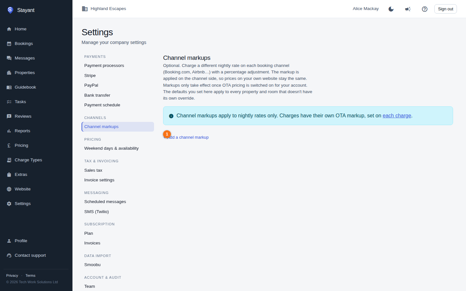The width and height of the screenshot is (466, 291).
Task: Select Stripe in Payments settings
Action: pos(118,76)
